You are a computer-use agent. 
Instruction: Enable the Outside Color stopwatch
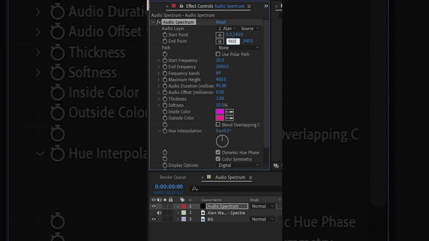[165, 118]
